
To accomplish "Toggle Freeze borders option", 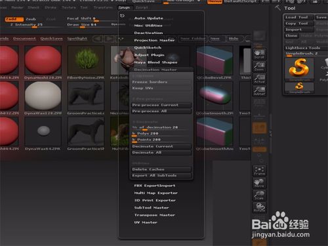I will click(x=161, y=82).
